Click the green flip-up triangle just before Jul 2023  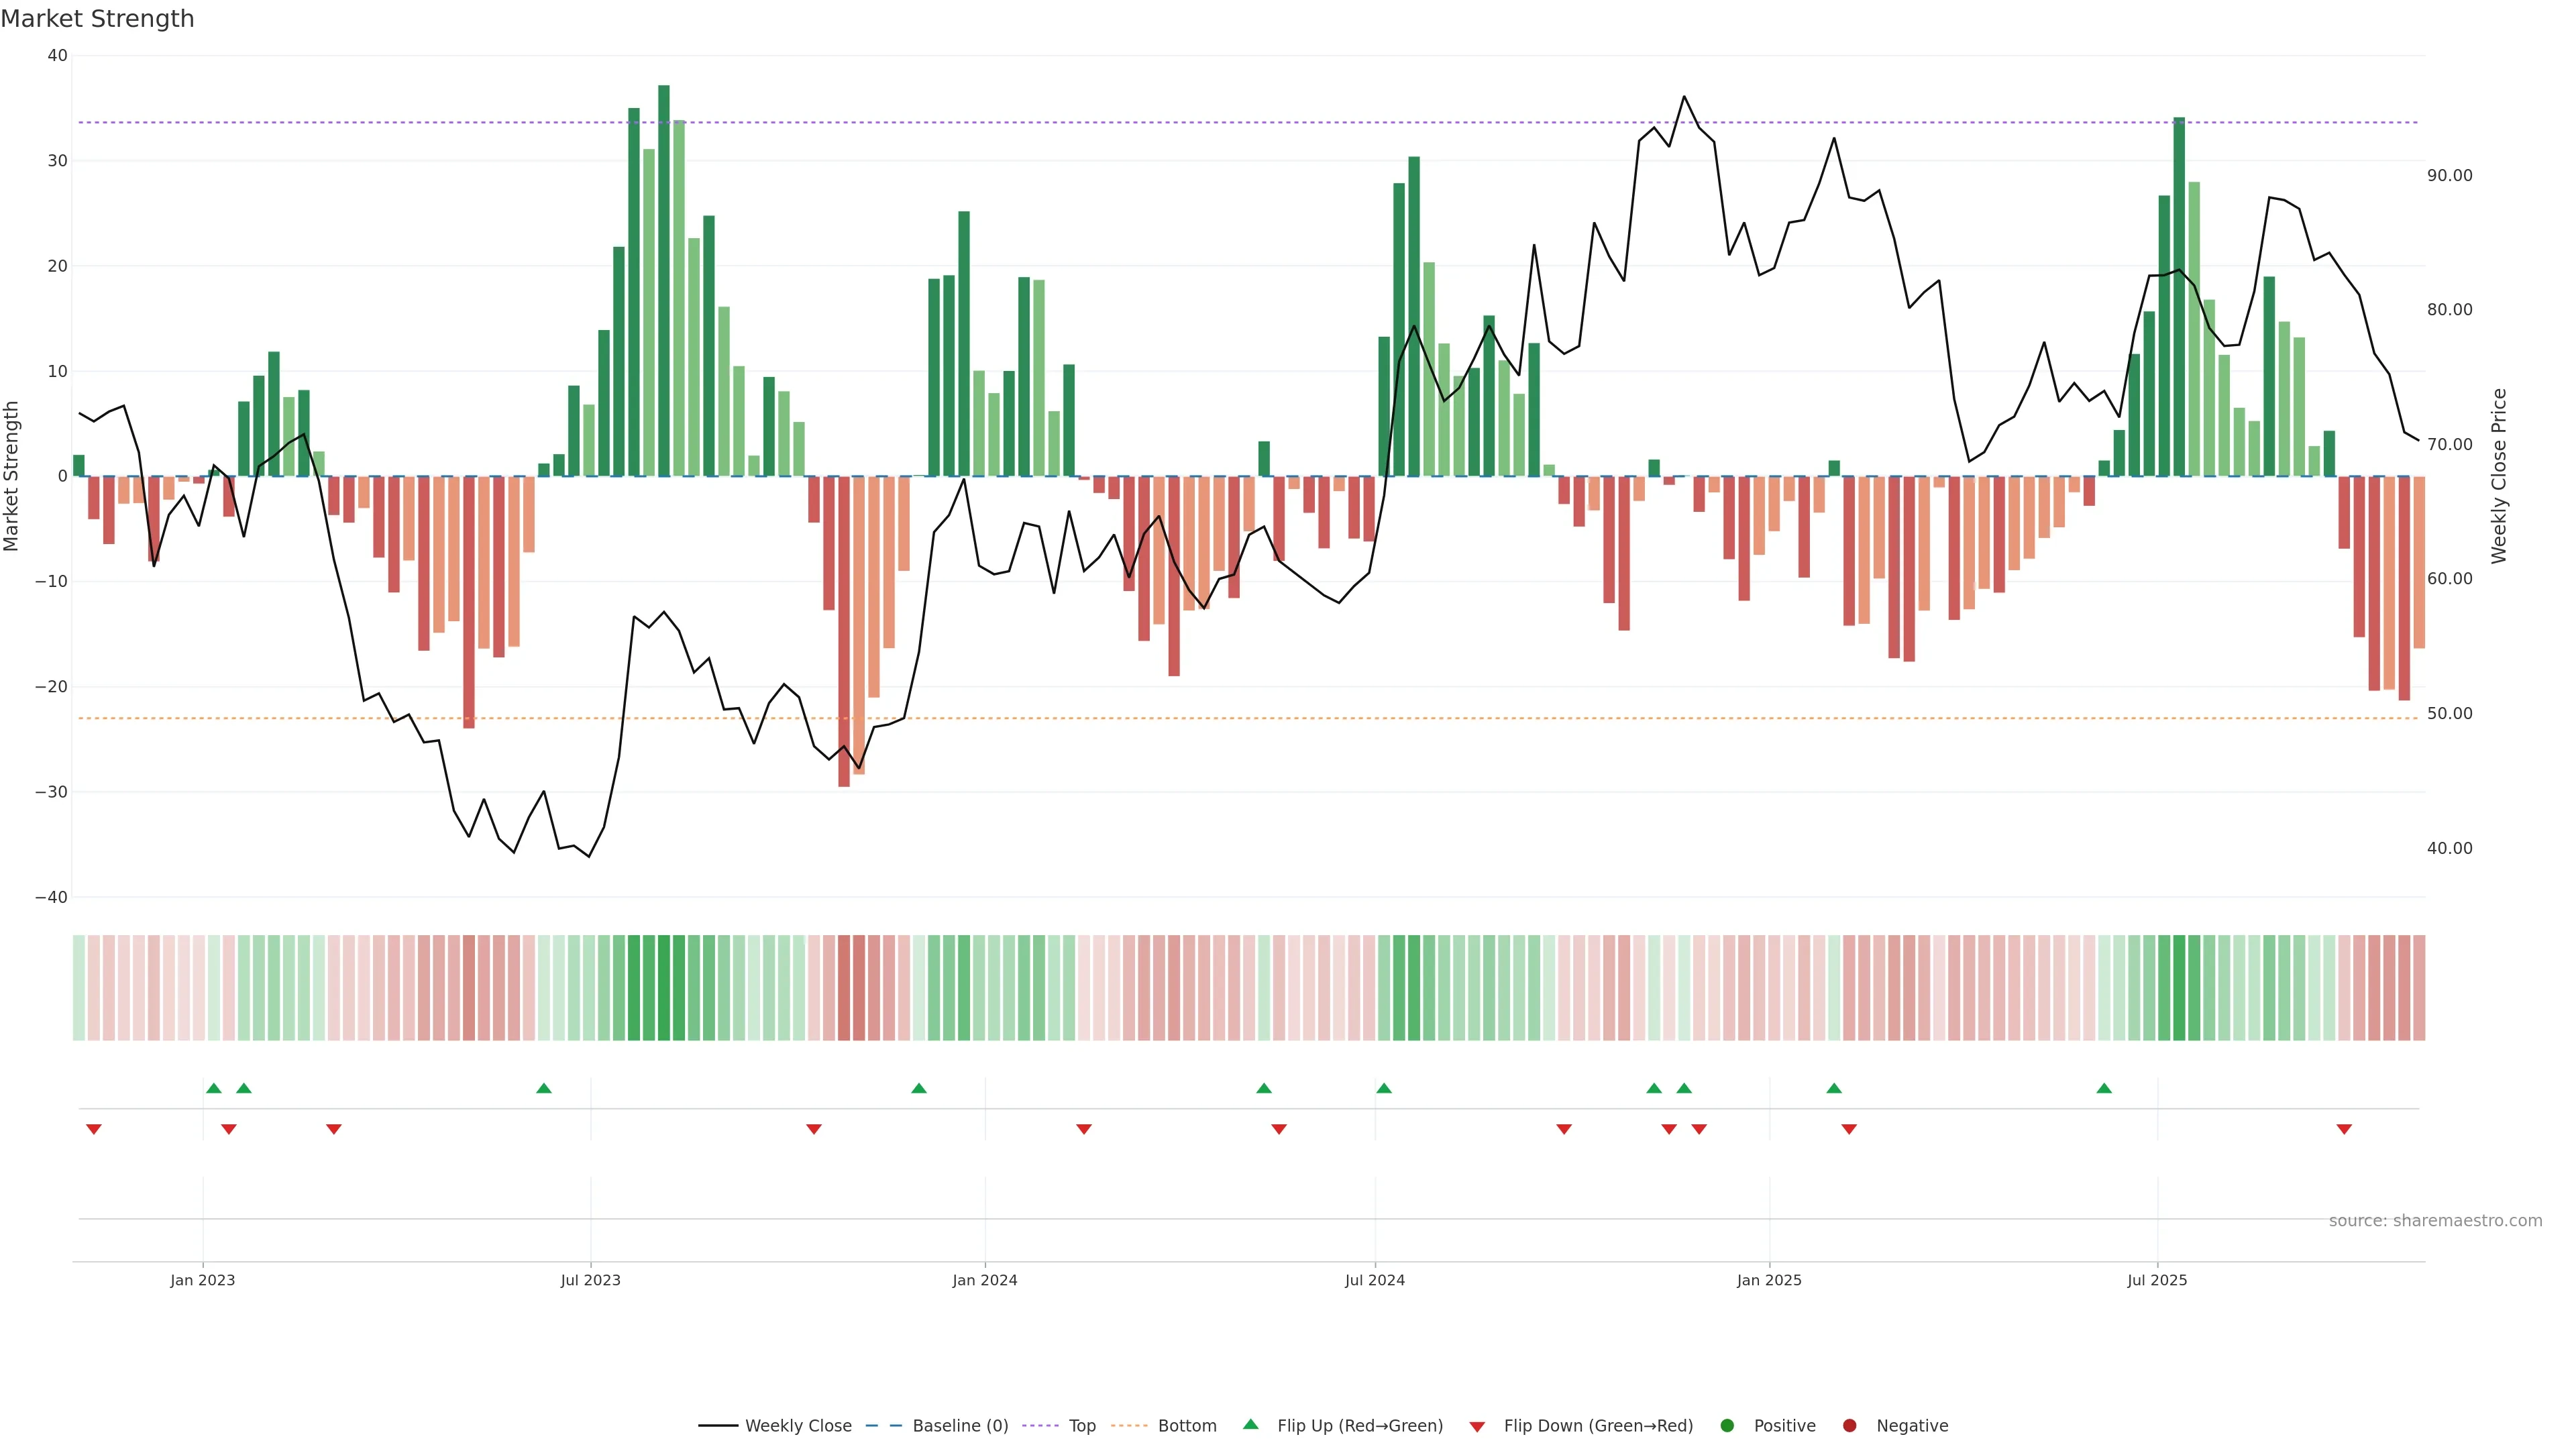coord(544,1088)
